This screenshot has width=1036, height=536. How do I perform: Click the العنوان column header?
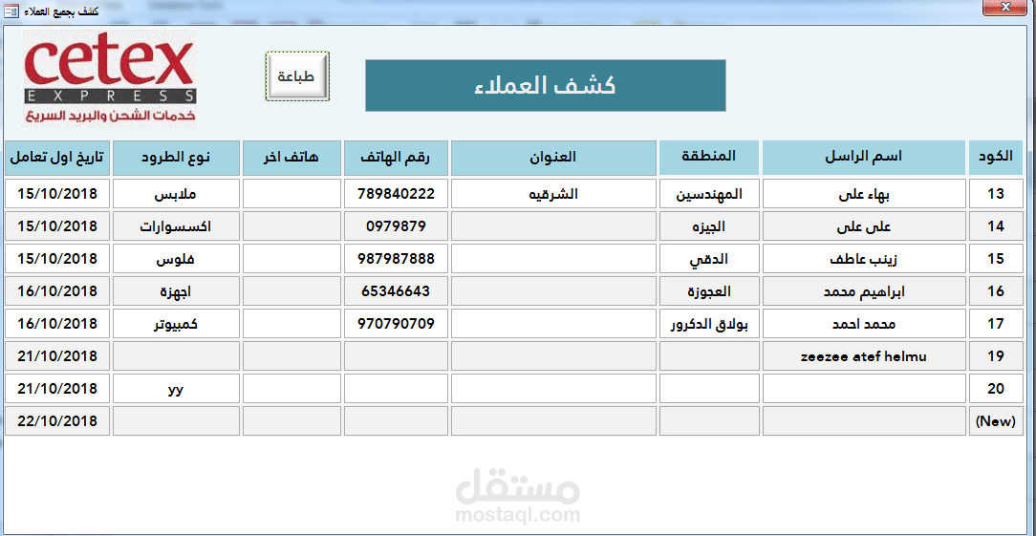(x=553, y=158)
